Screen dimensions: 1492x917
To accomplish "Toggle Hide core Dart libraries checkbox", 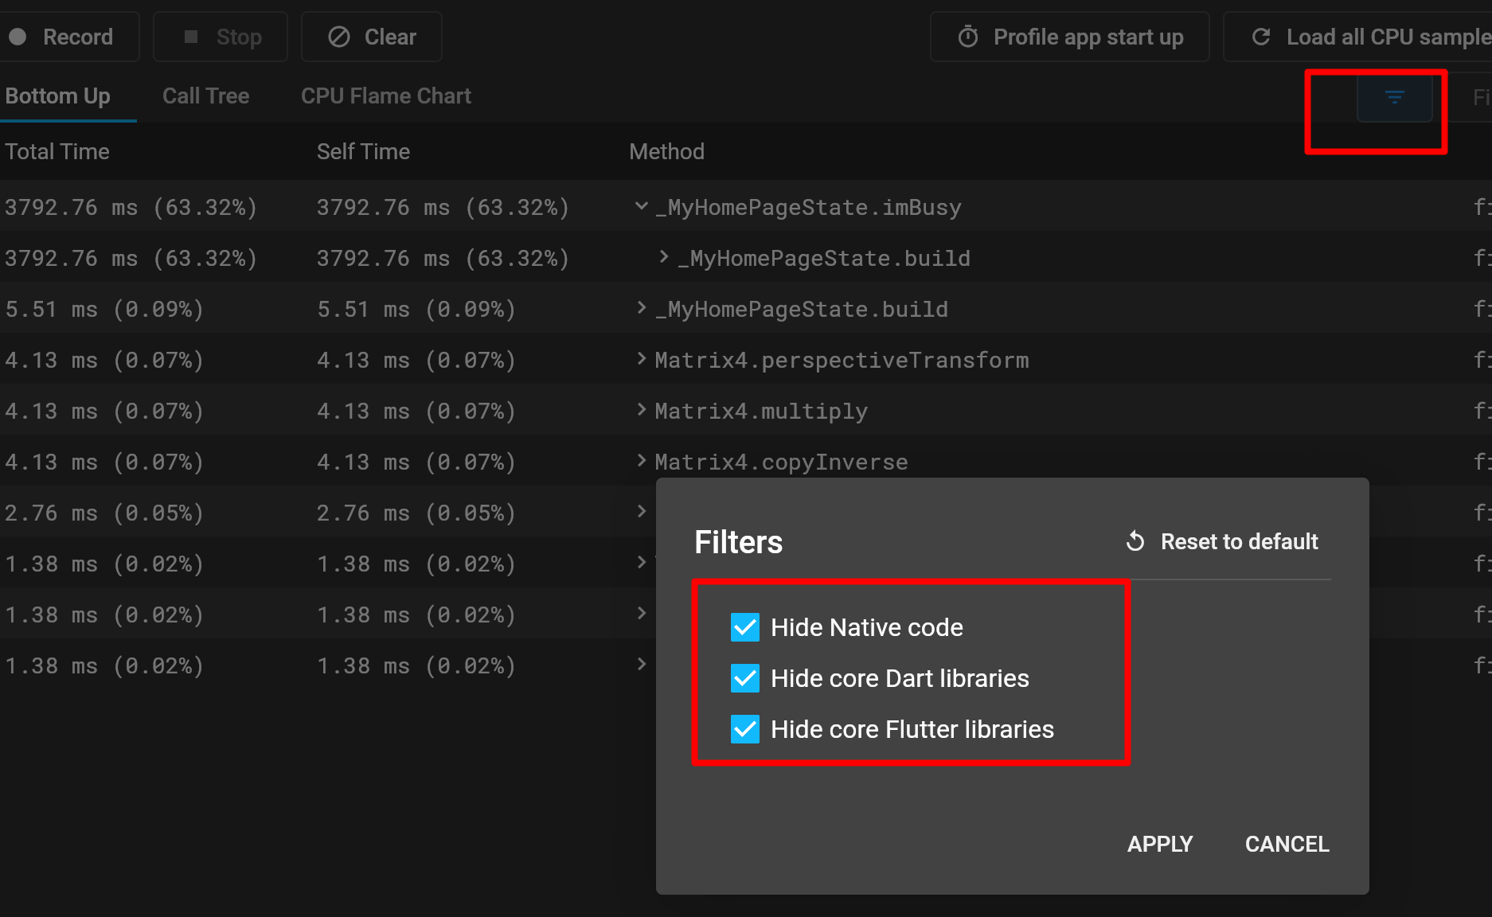I will click(745, 678).
